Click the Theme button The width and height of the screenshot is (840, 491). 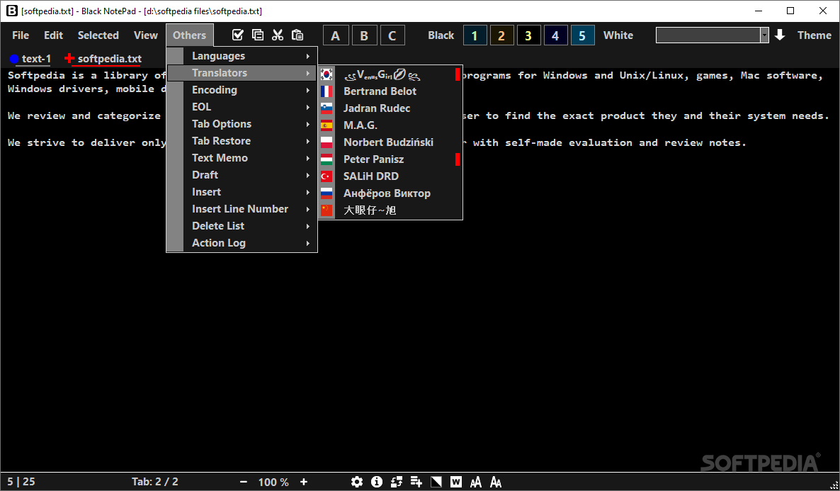[815, 35]
